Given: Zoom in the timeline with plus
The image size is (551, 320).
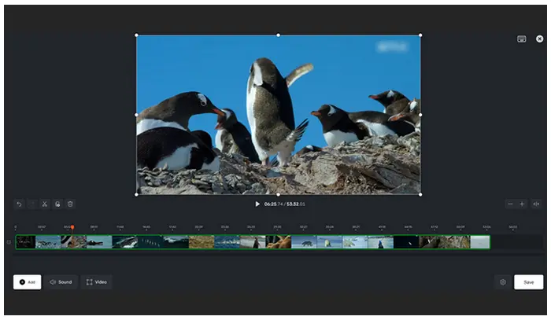Looking at the screenshot, I should point(522,204).
